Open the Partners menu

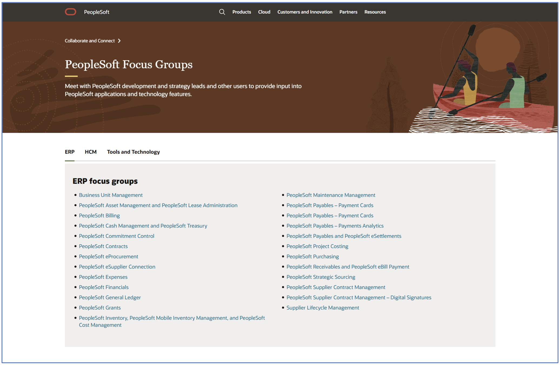pyautogui.click(x=348, y=12)
